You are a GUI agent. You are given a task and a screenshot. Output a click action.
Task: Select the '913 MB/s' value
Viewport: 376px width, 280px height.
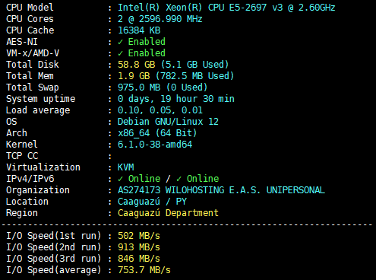click(x=139, y=247)
